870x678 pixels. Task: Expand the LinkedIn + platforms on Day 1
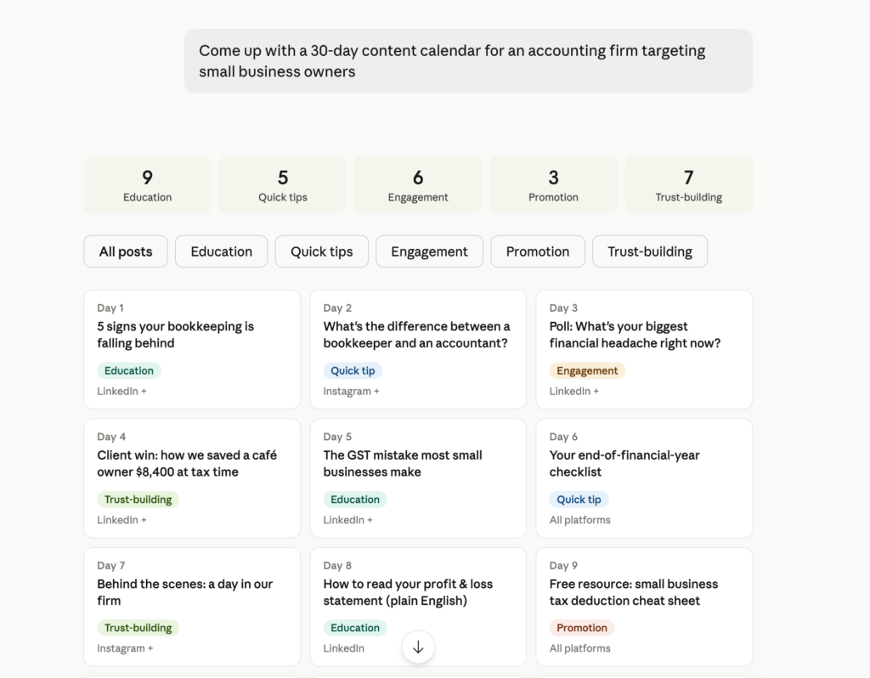121,391
